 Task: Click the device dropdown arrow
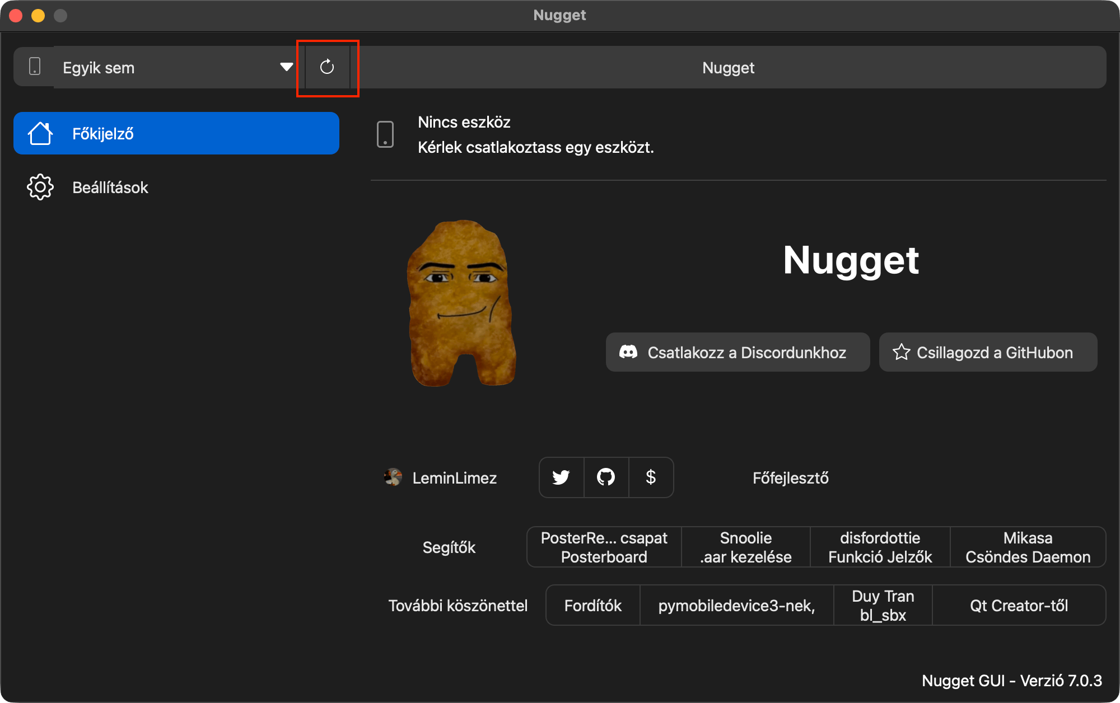click(x=287, y=67)
